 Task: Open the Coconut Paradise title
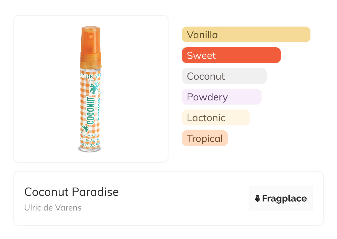[x=71, y=192]
